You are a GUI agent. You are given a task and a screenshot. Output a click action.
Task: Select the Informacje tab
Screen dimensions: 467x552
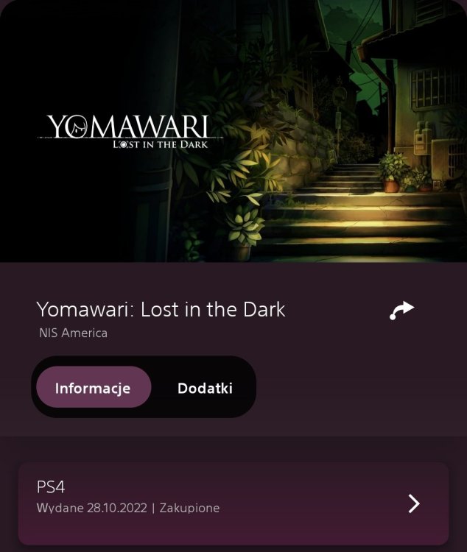pyautogui.click(x=94, y=387)
